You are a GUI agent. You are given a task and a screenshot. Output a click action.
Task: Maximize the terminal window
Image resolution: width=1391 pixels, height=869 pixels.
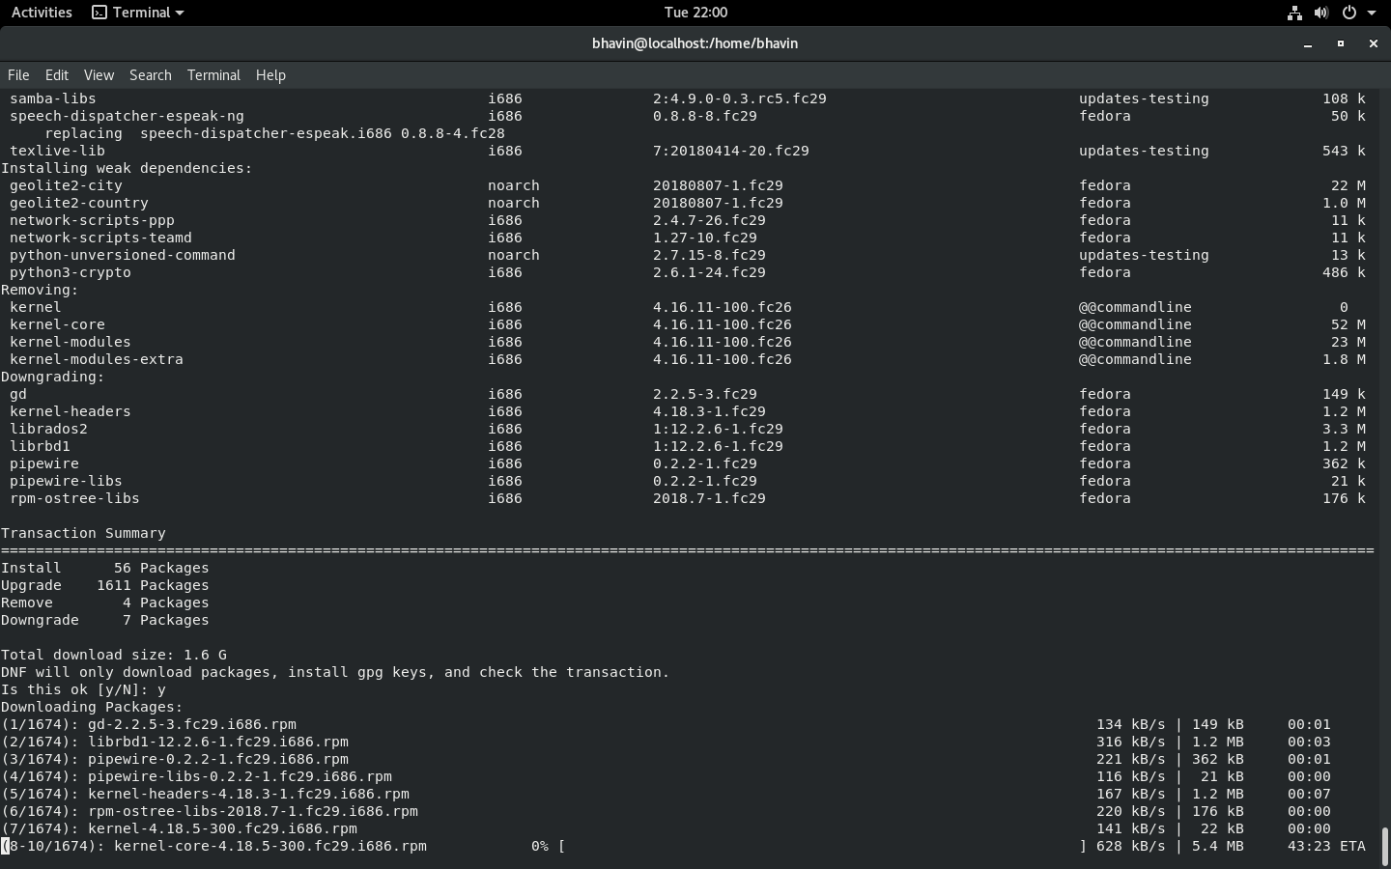coord(1341,44)
